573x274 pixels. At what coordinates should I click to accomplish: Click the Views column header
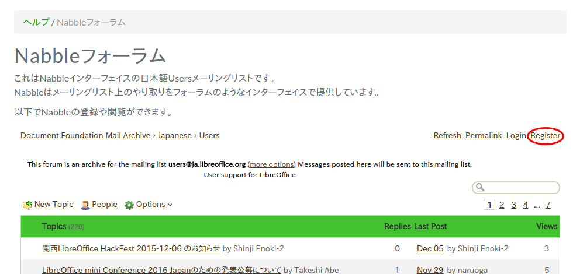click(547, 226)
